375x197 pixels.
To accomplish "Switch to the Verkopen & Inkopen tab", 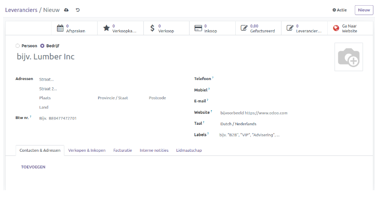I will point(87,150).
